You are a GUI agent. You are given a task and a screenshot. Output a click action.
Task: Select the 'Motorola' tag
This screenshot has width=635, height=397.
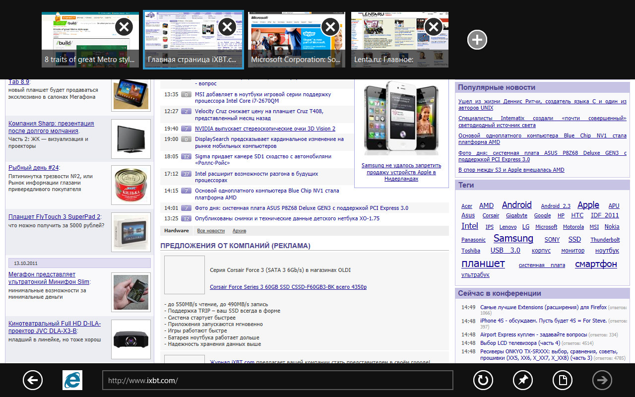[573, 227]
